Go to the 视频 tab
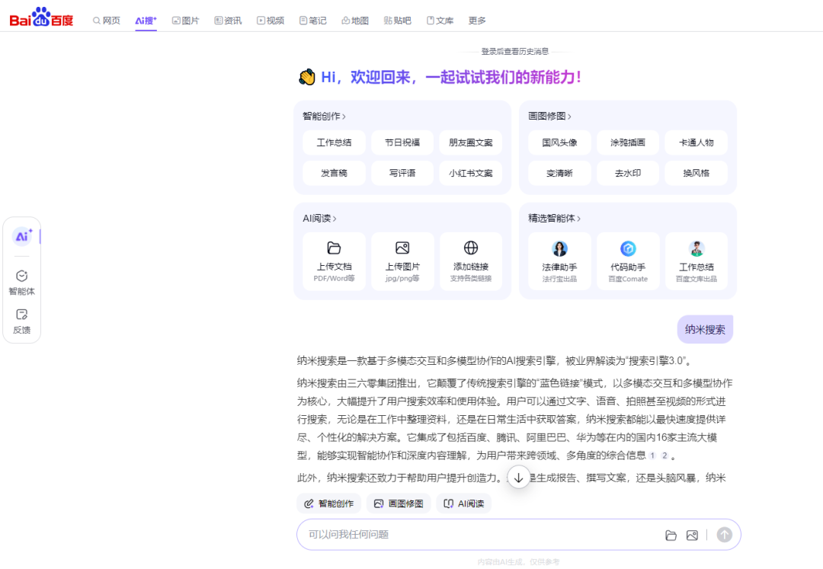The width and height of the screenshot is (823, 569). (x=271, y=21)
